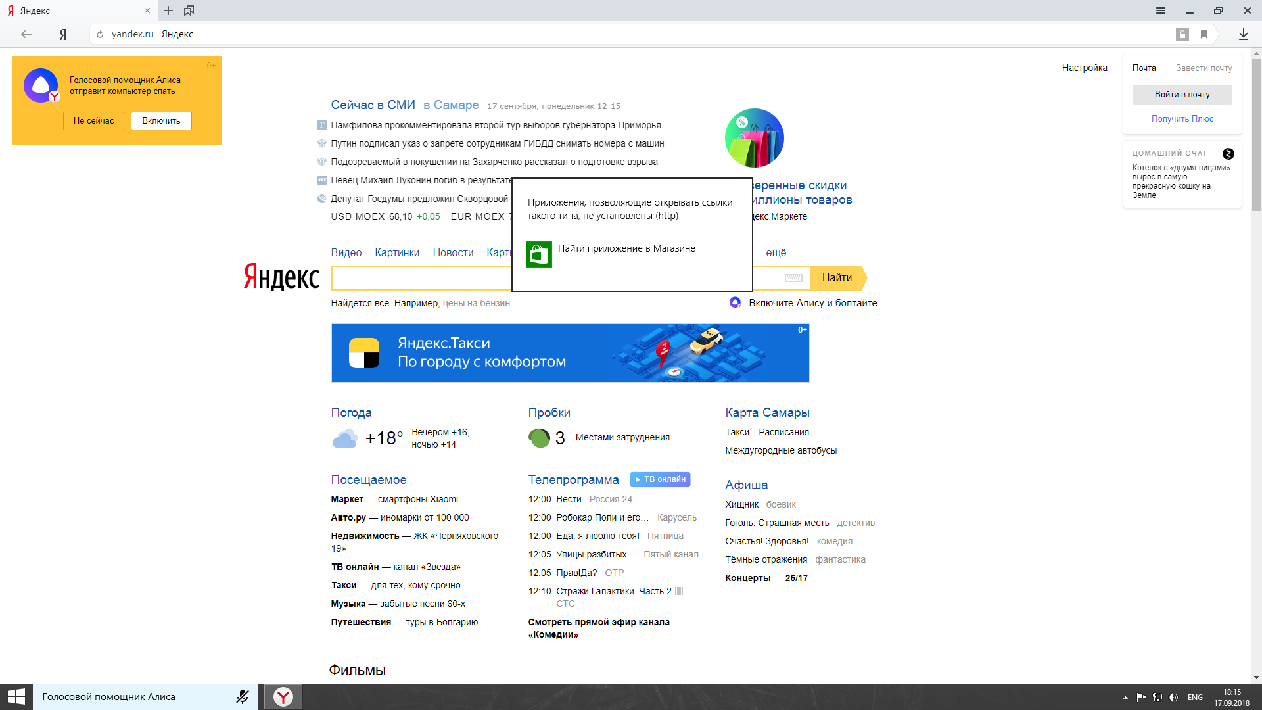Image resolution: width=1262 pixels, height=710 pixels.
Task: Open the volume control in system tray
Action: 1173,698
